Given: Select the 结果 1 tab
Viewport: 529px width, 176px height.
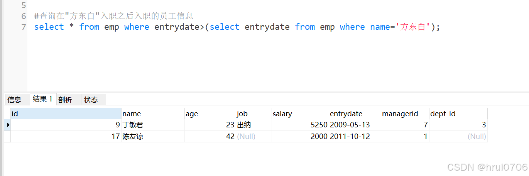Looking at the screenshot, I should 43,99.
